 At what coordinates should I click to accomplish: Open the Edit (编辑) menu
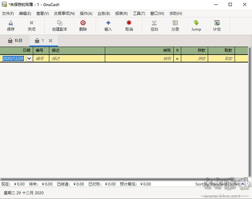(25, 13)
